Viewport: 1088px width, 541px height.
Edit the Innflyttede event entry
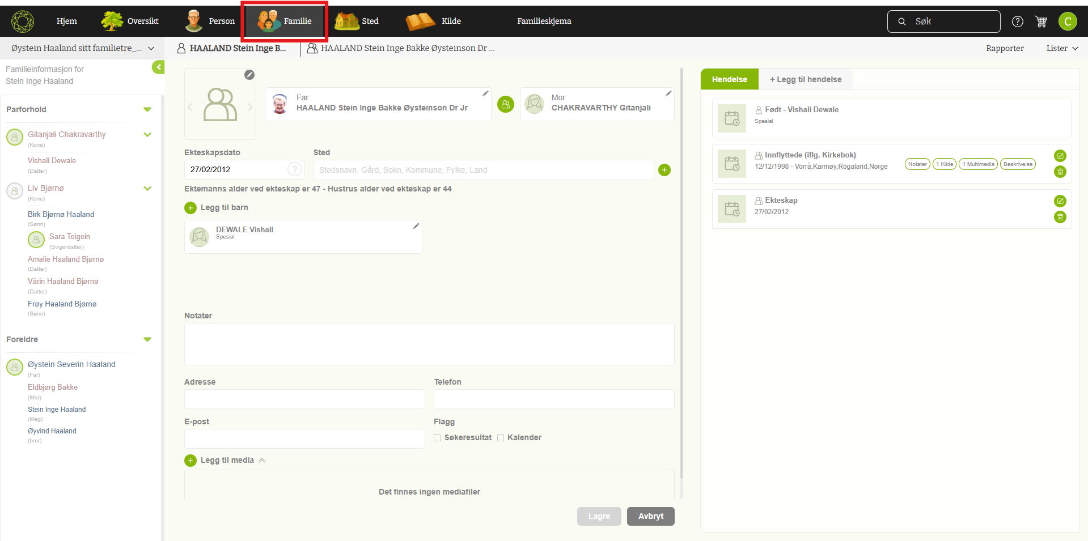tap(1060, 156)
